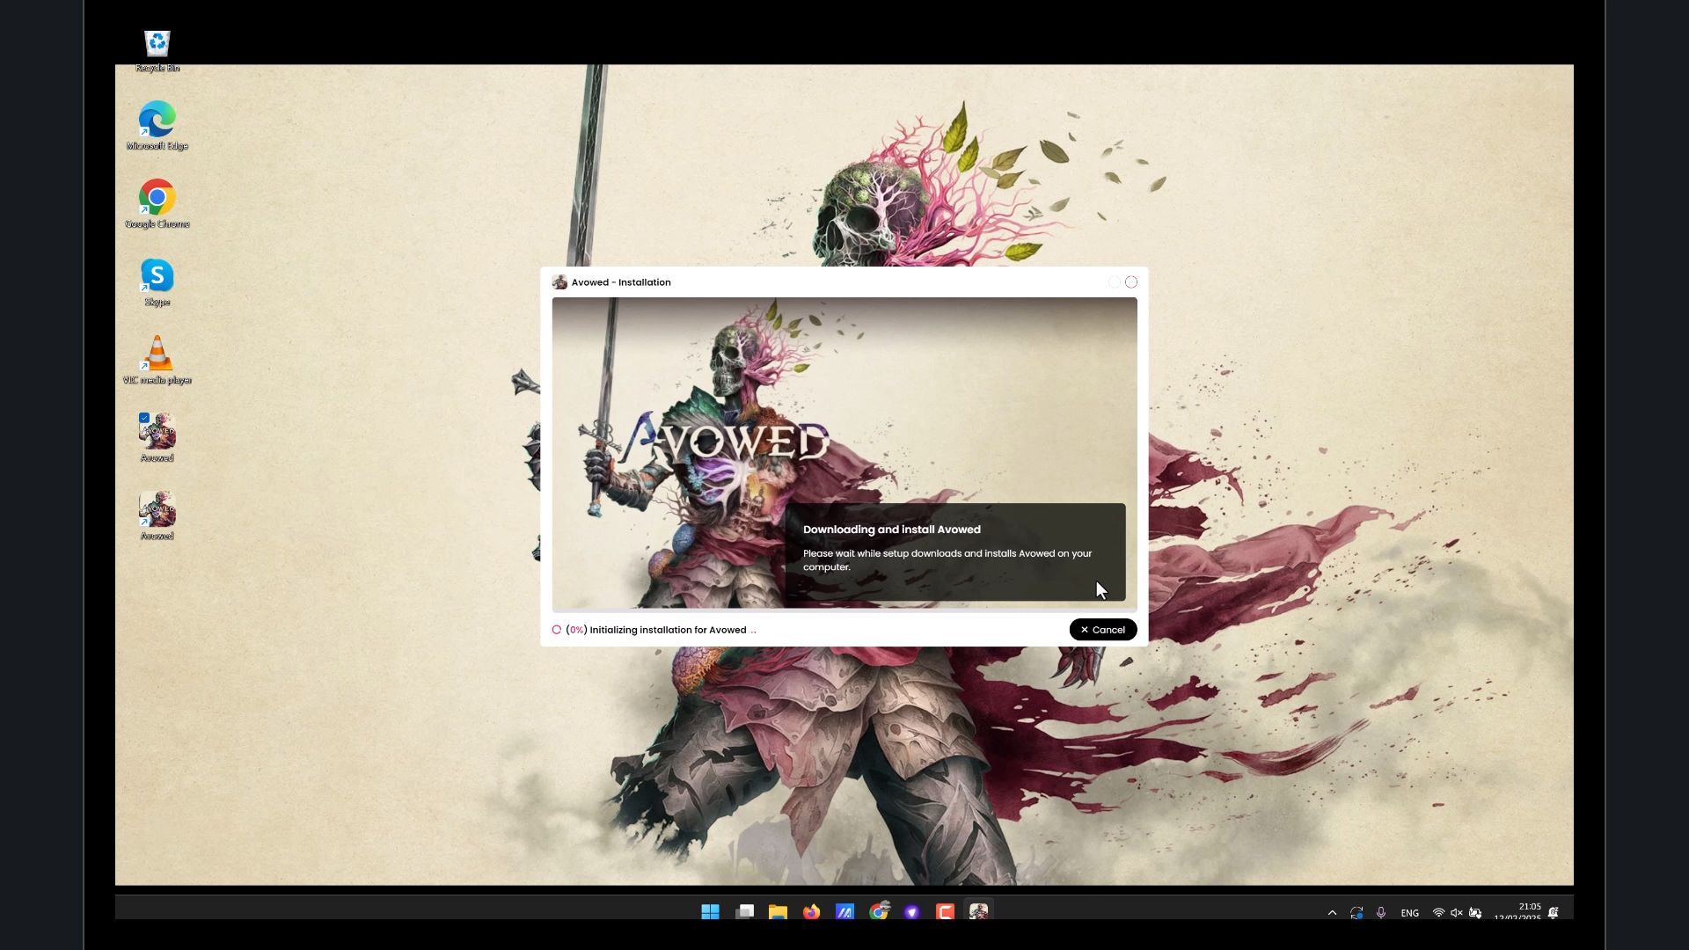
Task: Open Task View in the taskbar
Action: (744, 912)
